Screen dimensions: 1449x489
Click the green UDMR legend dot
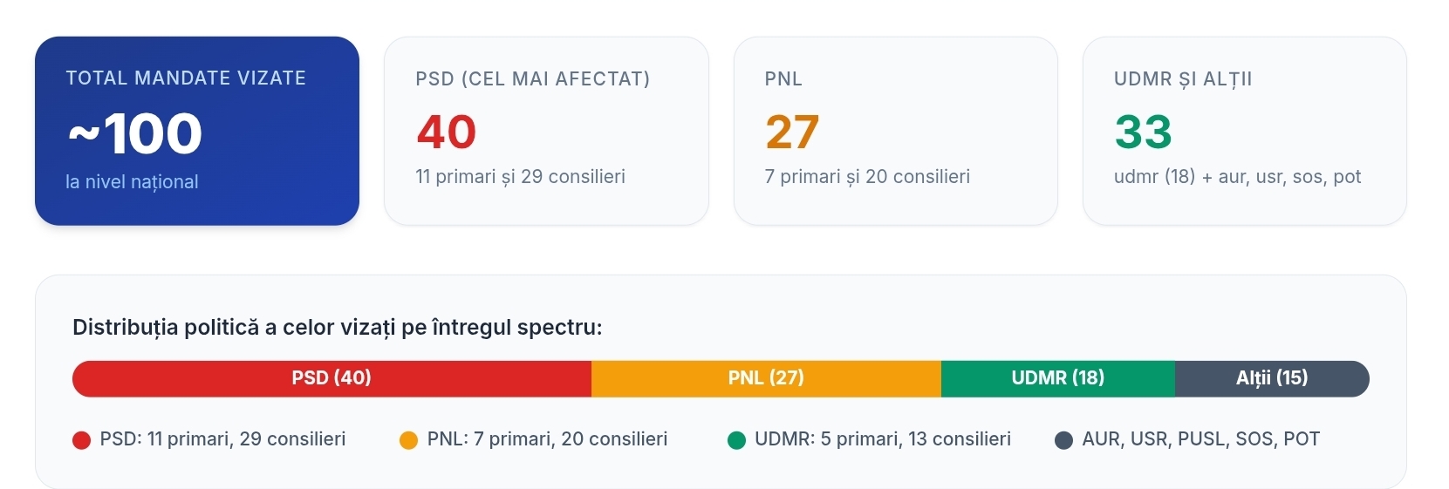(x=736, y=440)
